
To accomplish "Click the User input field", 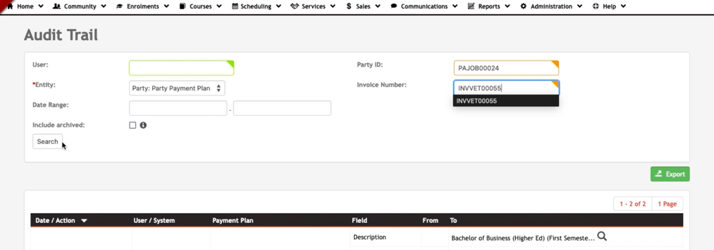I will [181, 68].
